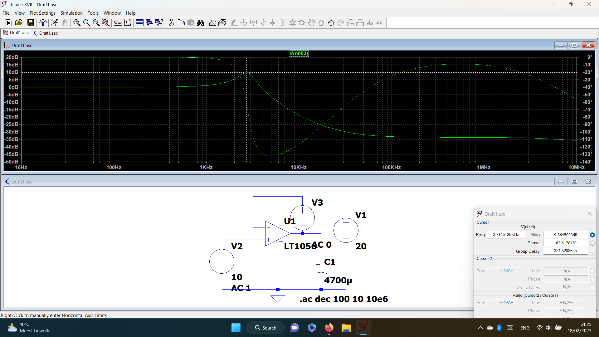Close the cursor readout dialog
The image size is (599, 337).
coord(589,214)
